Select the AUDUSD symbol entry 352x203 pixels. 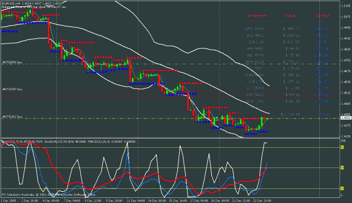click(322, 36)
